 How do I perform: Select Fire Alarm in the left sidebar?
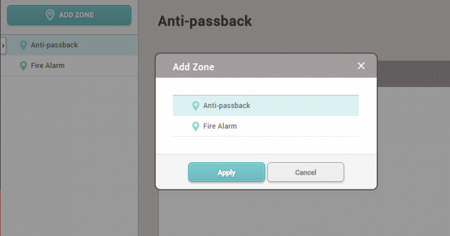coord(47,66)
